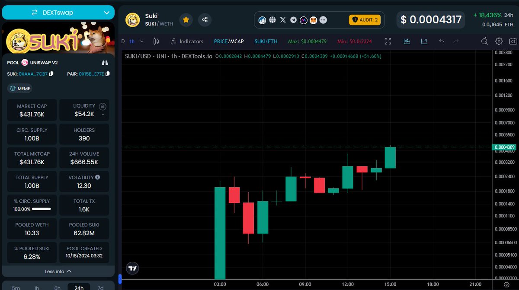Open chart axis settings gear at bottom right
The width and height of the screenshot is (519, 290).
tap(506, 285)
